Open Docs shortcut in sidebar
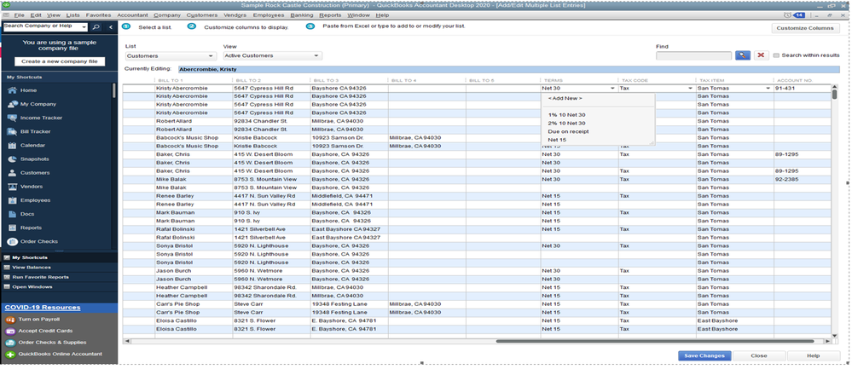This screenshot has height=369, width=852. pos(20,214)
